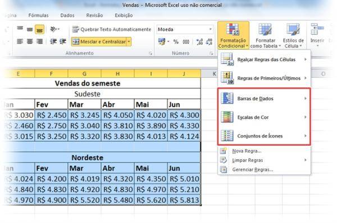The image size is (337, 223).
Task: Switch to the Fórmulas ribbon tab
Action: pyautogui.click(x=38, y=16)
